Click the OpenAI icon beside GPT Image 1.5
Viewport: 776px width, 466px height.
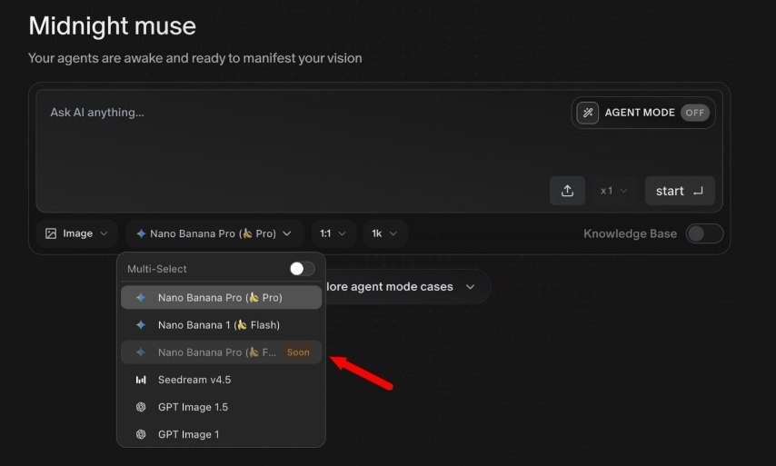(141, 407)
